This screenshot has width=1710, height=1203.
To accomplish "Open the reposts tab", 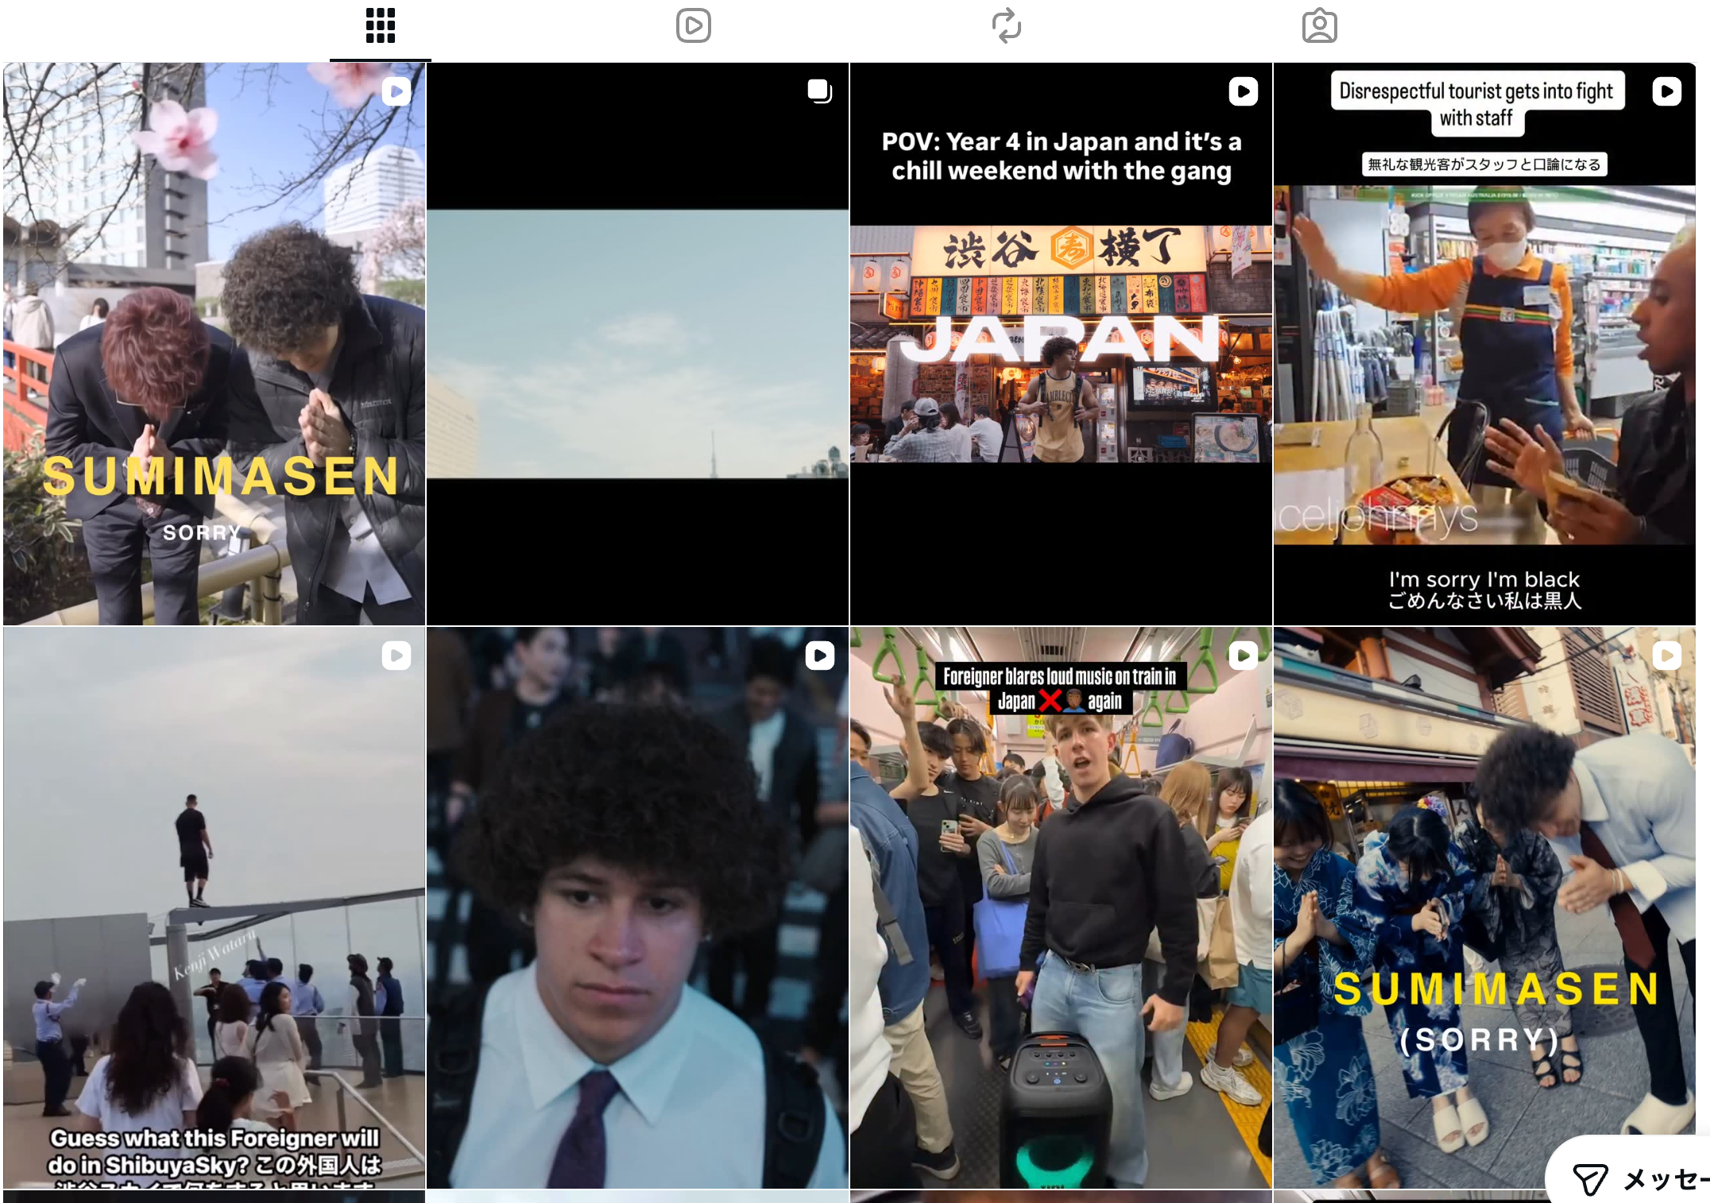I will [1007, 26].
